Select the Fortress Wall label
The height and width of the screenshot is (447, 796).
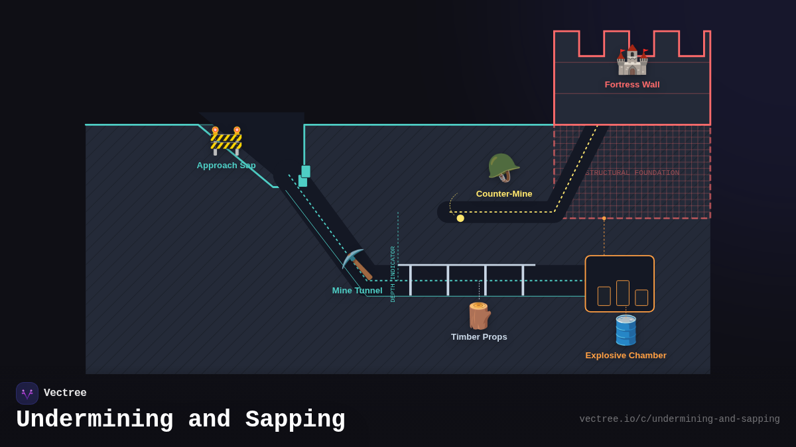[631, 84]
